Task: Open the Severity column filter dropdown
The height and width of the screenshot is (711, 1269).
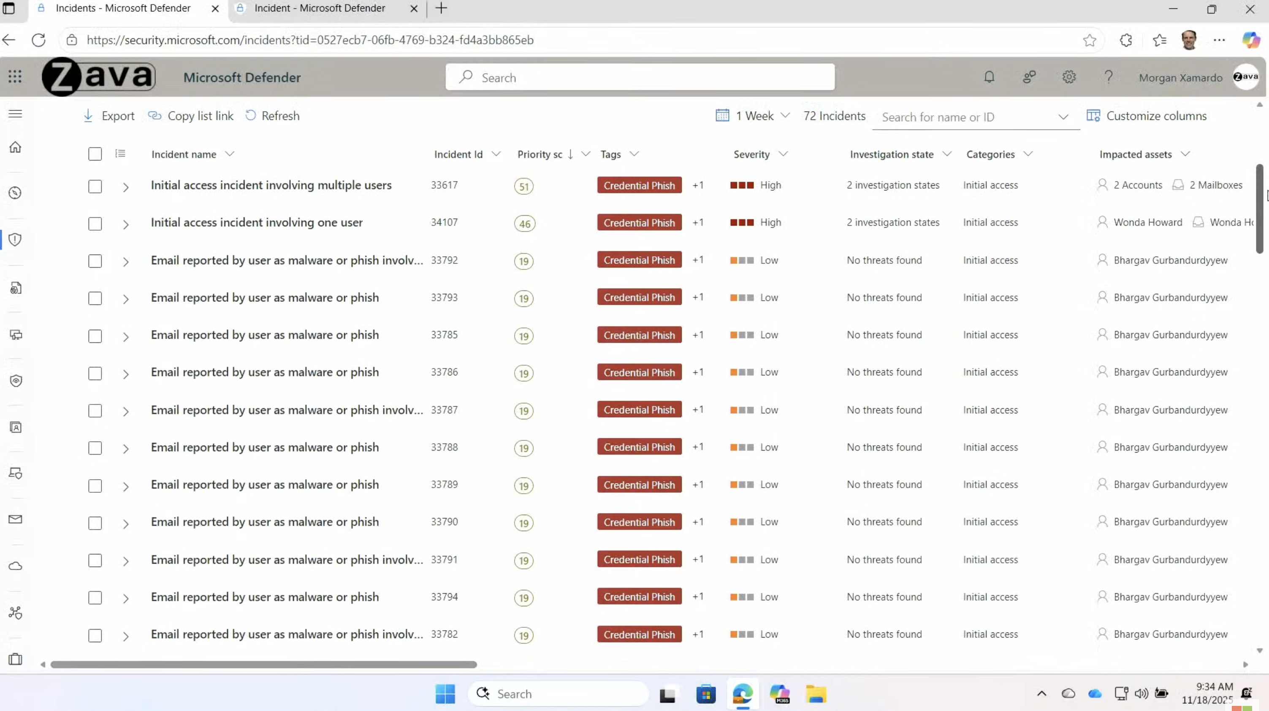Action: click(783, 154)
